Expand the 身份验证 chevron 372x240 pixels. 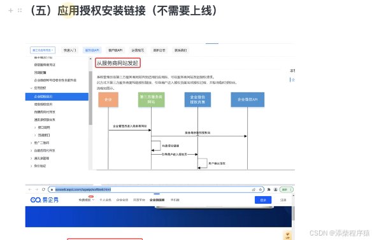point(31,166)
